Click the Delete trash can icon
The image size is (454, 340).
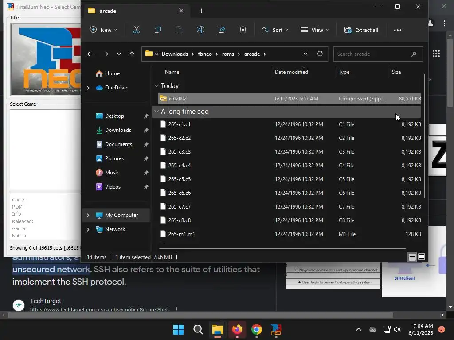pos(243,30)
